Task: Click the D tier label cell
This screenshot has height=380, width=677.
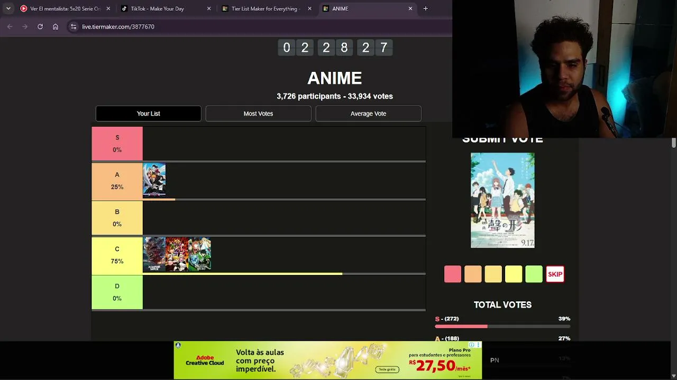Action: (117, 292)
